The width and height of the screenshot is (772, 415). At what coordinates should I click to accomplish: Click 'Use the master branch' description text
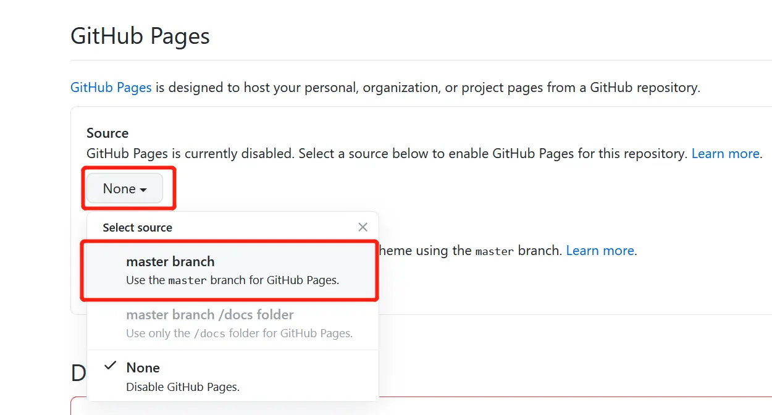232,280
